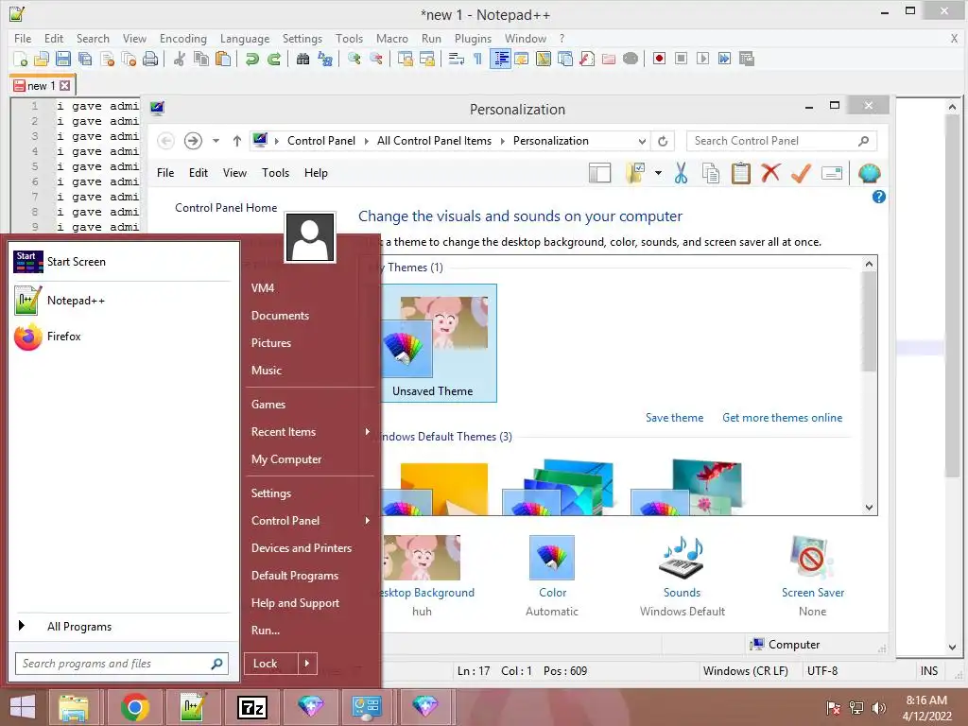
Task: Click Search programs and files box
Action: 122,664
